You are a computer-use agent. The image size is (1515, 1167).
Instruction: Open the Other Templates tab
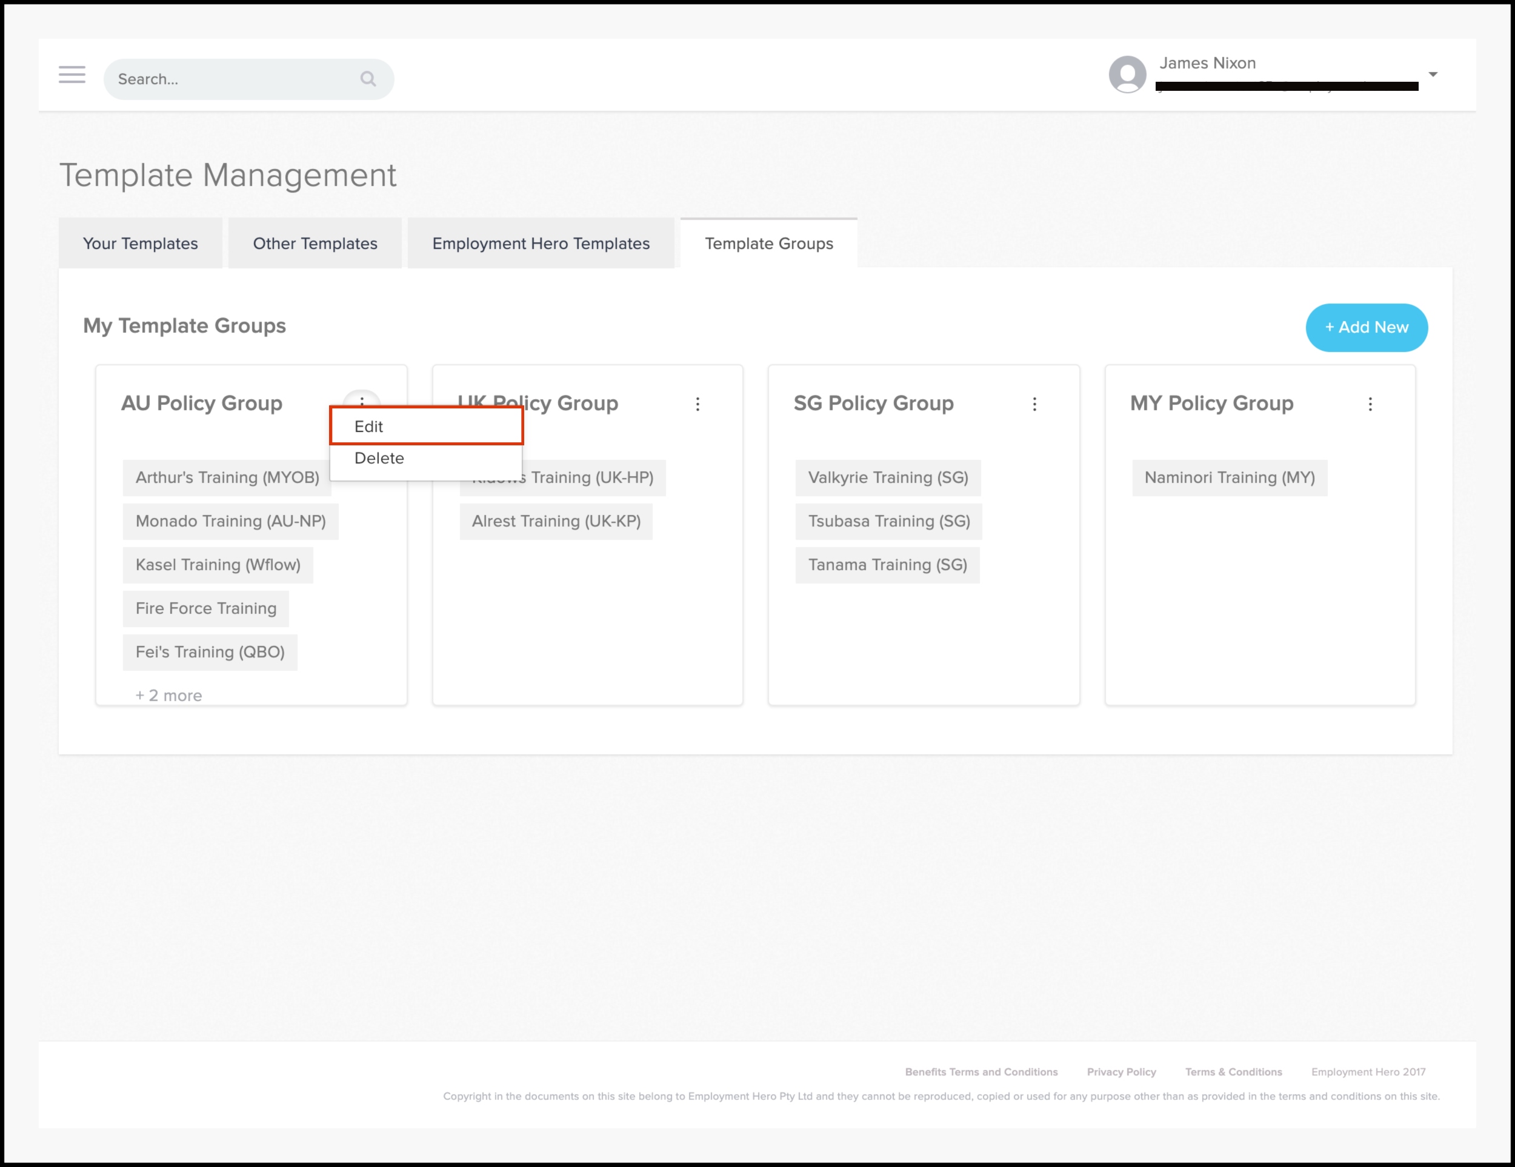[x=315, y=244]
